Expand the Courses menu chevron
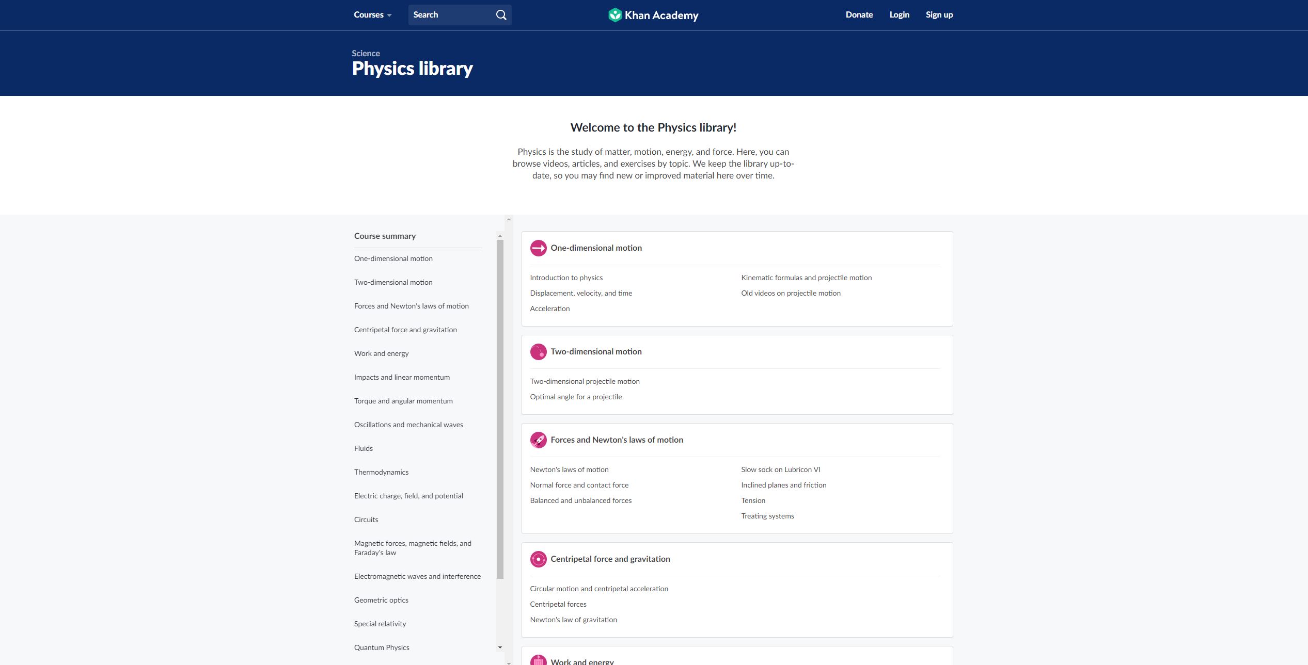 coord(389,15)
